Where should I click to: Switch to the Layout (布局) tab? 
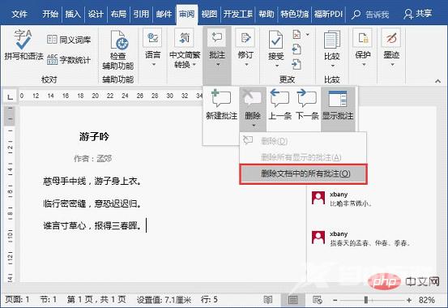118,14
